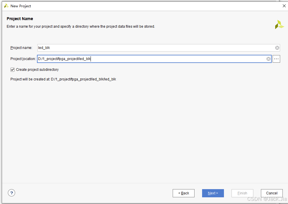Clear the Project name field with its X icon
This screenshot has width=288, height=204.
pyautogui.click(x=277, y=48)
